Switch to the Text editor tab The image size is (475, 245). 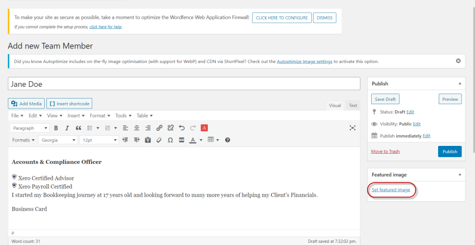tap(353, 105)
